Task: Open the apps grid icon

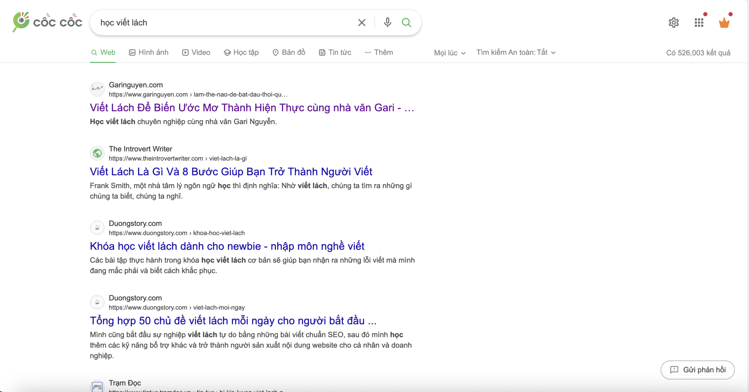Action: pos(699,22)
